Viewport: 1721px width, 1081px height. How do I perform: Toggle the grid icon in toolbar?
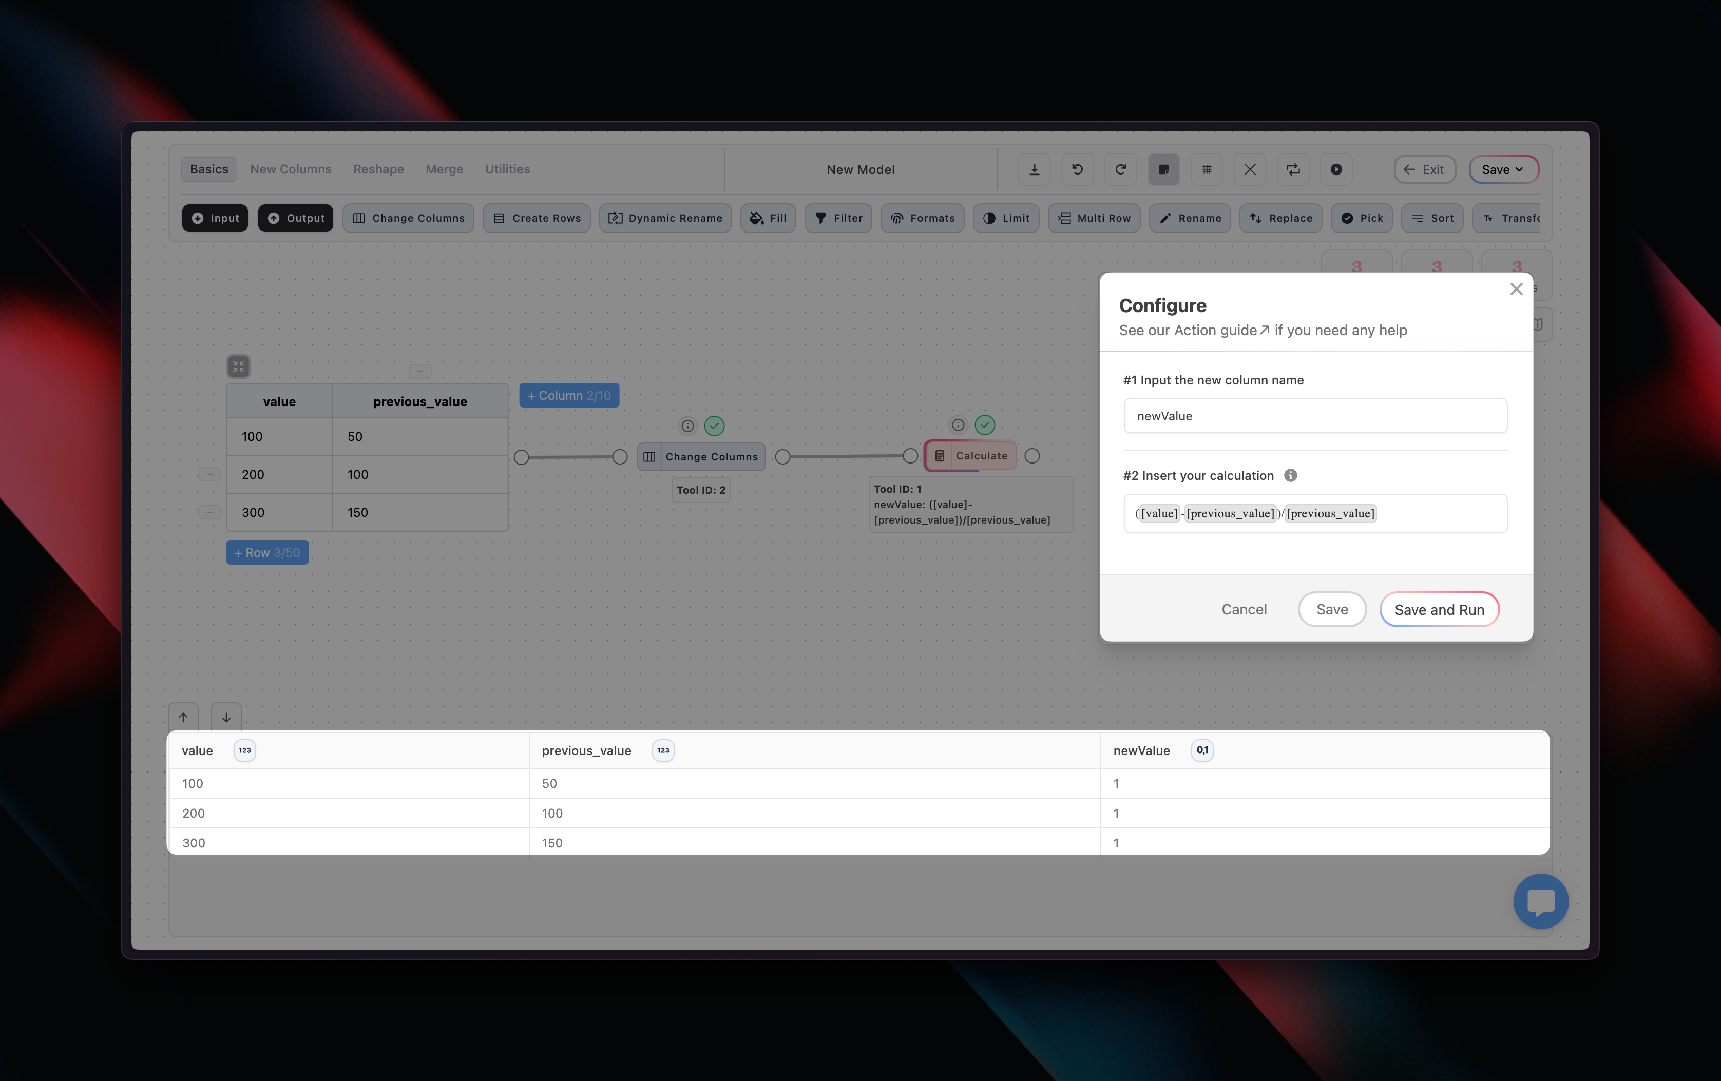pos(1207,169)
